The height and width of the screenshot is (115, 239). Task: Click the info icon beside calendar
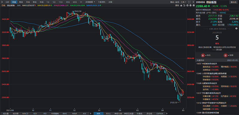pos(236,28)
